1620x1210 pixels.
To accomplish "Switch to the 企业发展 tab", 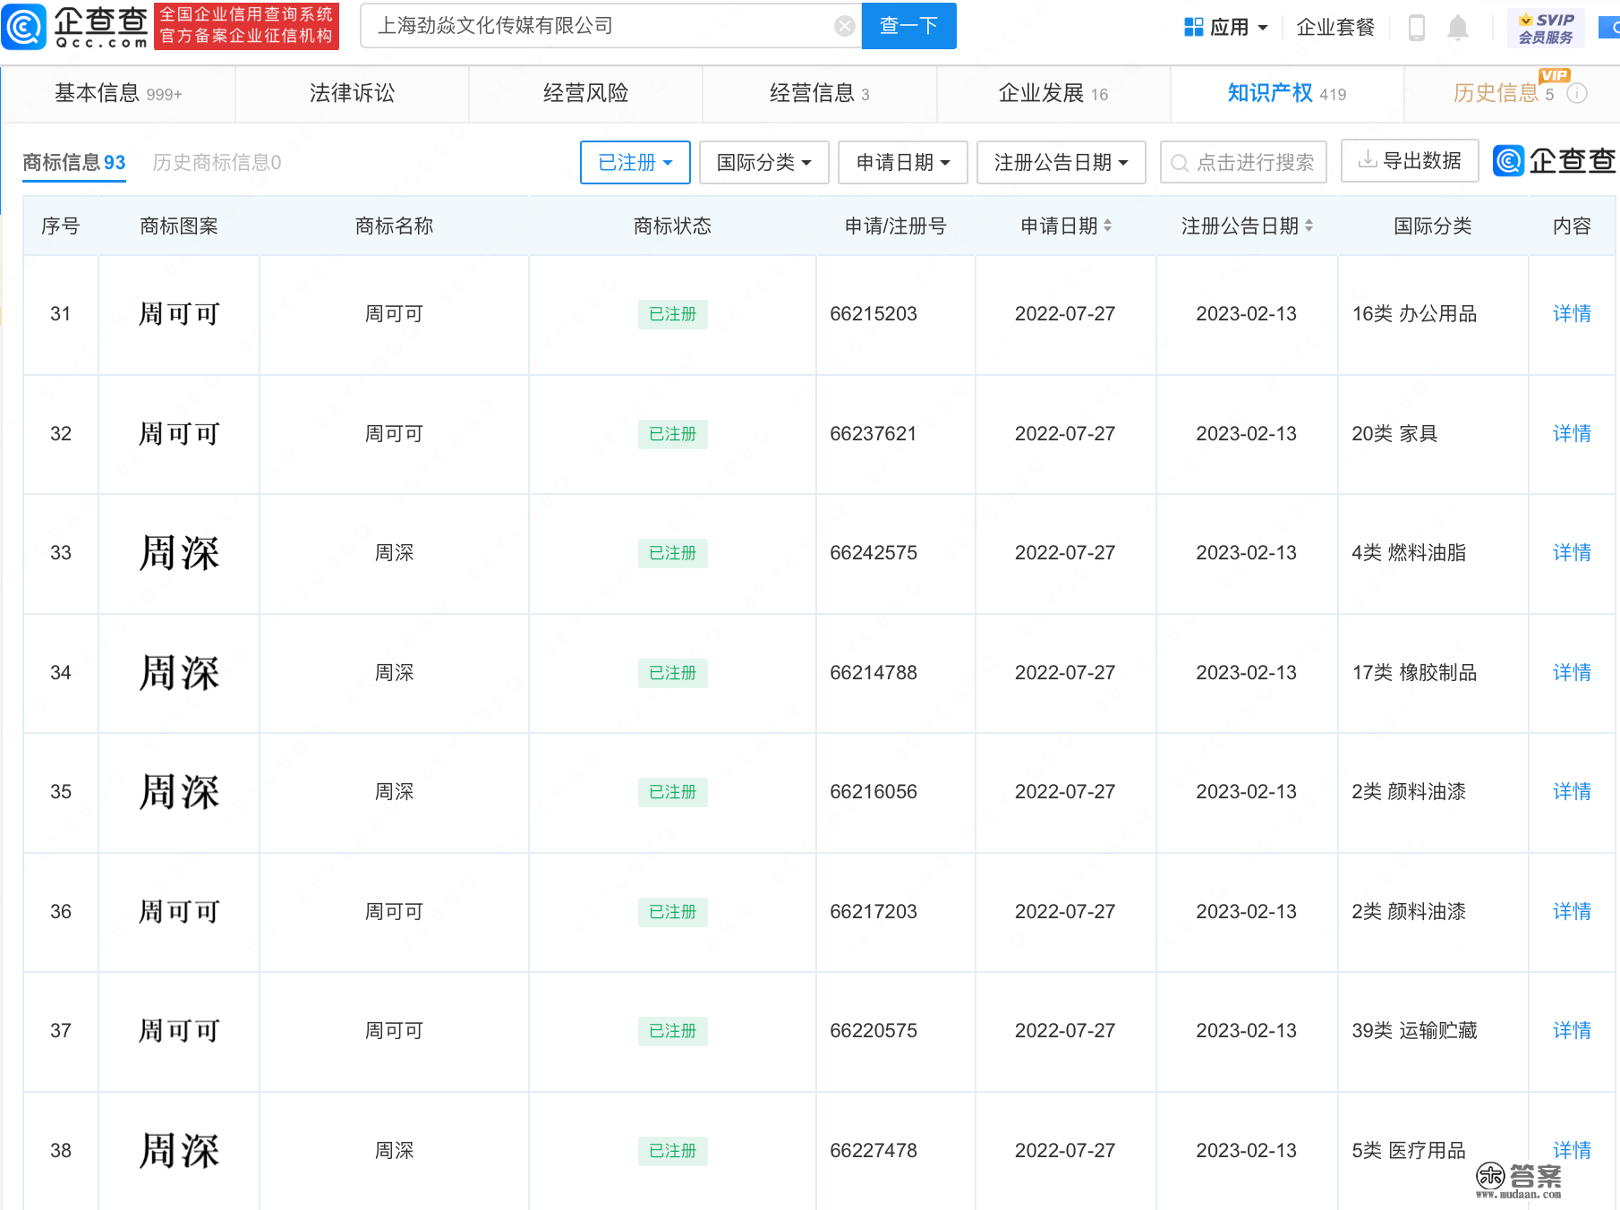I will click(1053, 93).
